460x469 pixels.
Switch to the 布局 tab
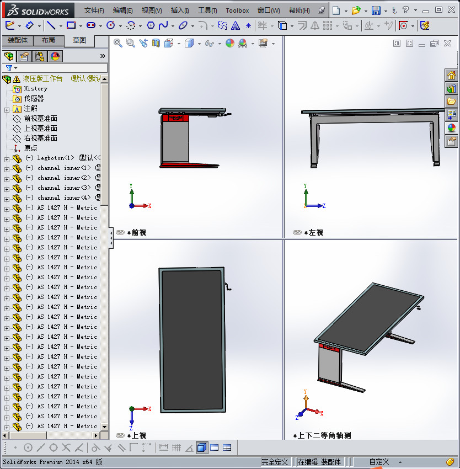49,40
